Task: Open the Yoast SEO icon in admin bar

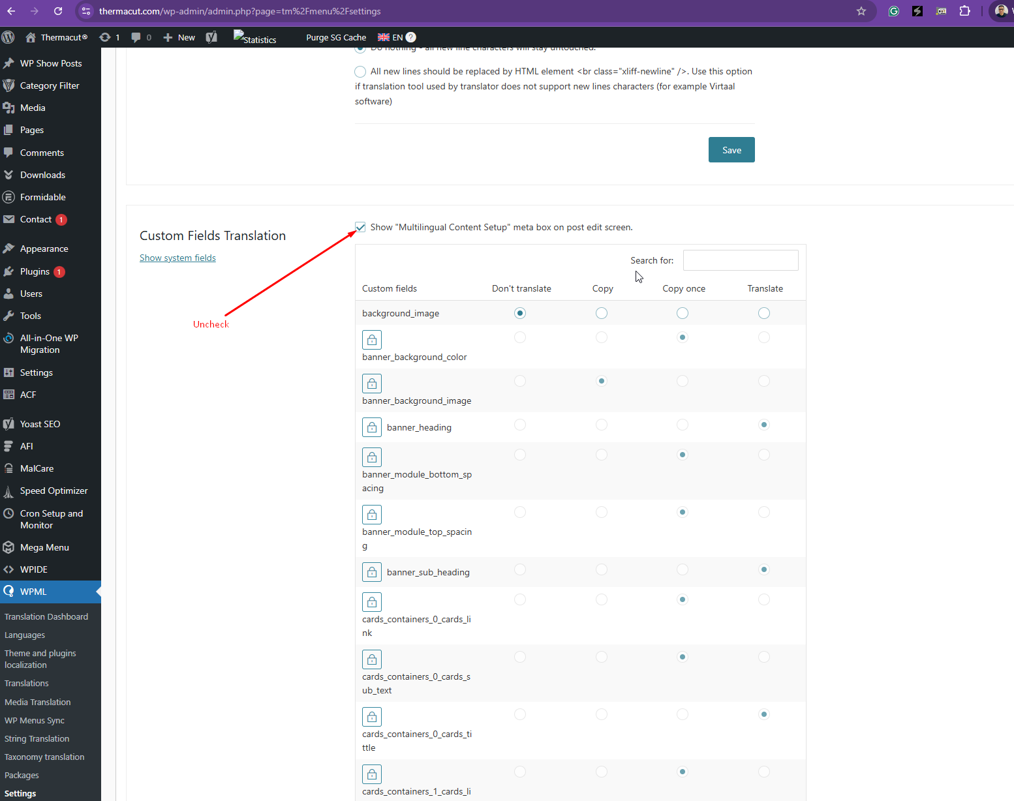Action: [211, 37]
